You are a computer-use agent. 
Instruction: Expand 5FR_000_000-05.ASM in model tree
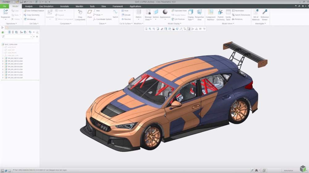tap(3, 69)
